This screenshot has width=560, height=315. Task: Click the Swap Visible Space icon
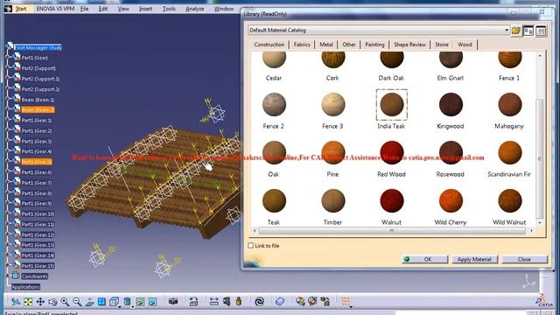pyautogui.click(x=152, y=302)
